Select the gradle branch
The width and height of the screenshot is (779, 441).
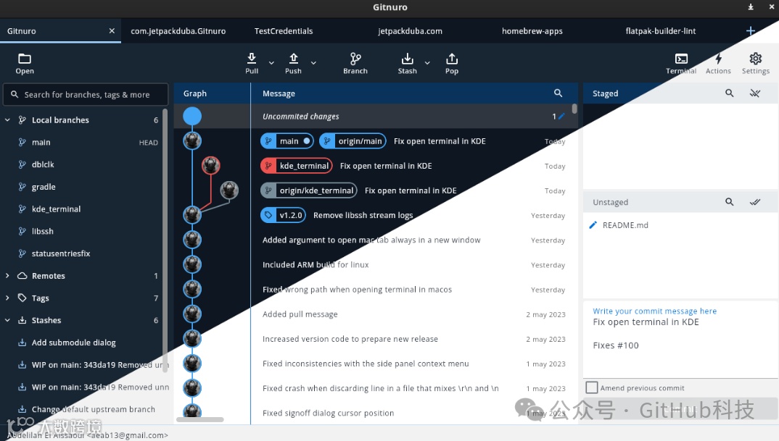(x=82, y=187)
